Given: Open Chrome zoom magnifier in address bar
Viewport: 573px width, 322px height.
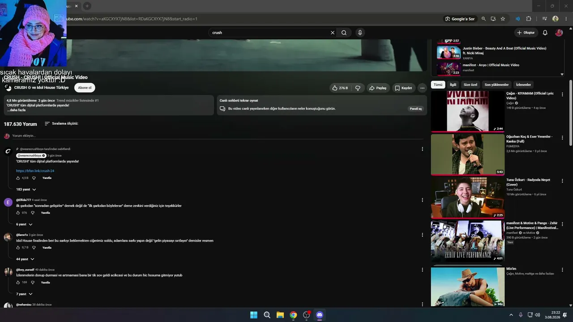Looking at the screenshot, I should (x=483, y=19).
